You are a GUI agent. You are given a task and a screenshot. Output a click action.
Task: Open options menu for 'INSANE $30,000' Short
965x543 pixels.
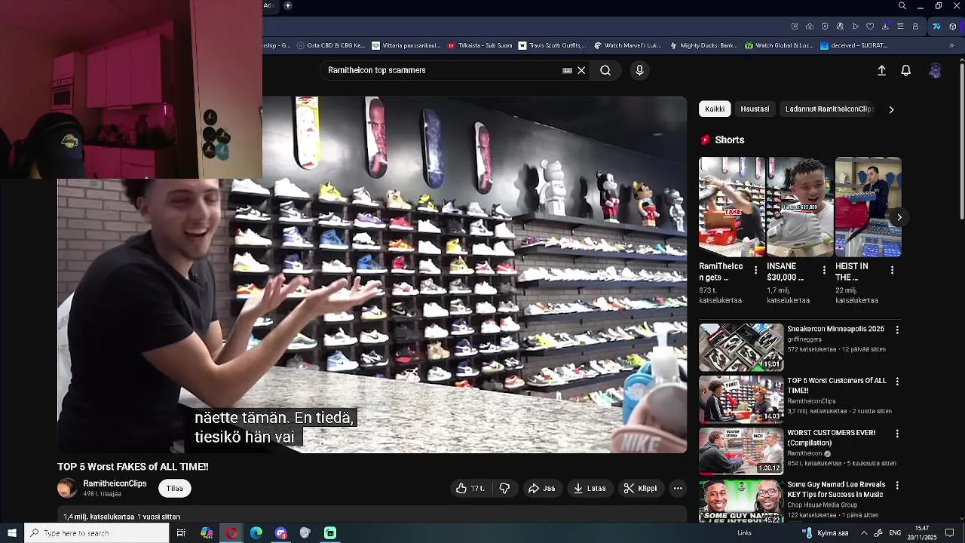tap(824, 270)
